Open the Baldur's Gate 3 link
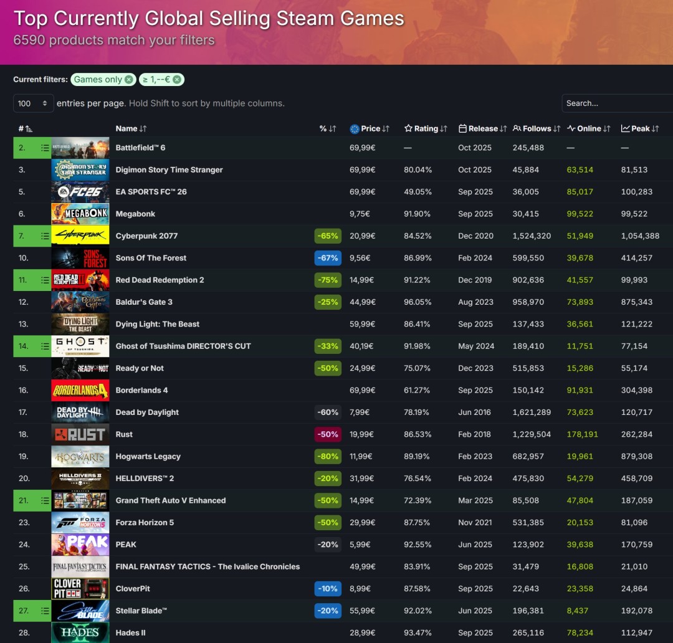Image resolution: width=673 pixels, height=643 pixels. tap(144, 302)
